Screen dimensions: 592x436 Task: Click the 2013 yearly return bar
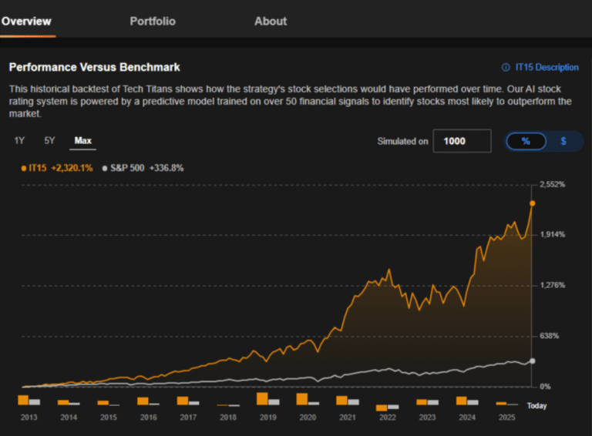[x=24, y=400]
